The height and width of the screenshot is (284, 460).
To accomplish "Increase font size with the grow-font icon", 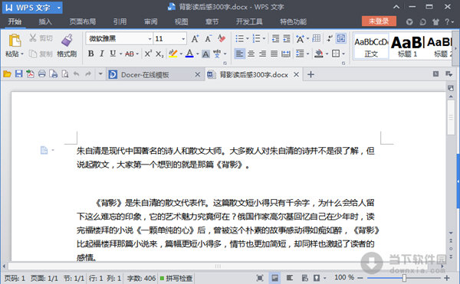I will click(x=195, y=38).
